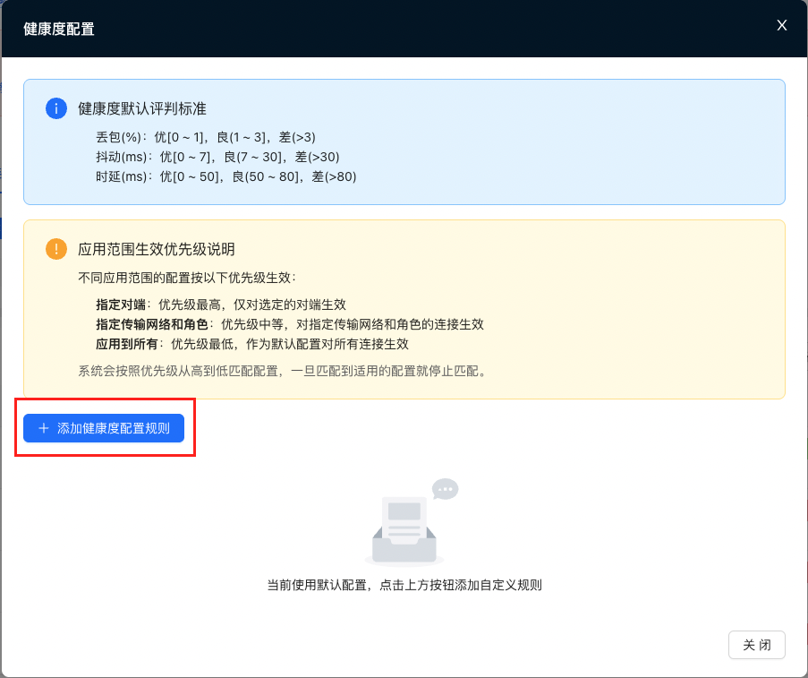The image size is (808, 678).
Task: Click the blue info icon beside 健康度默认评判标准
Action: [56, 107]
